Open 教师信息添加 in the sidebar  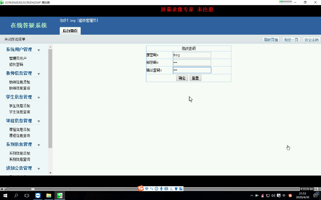[x=20, y=82]
